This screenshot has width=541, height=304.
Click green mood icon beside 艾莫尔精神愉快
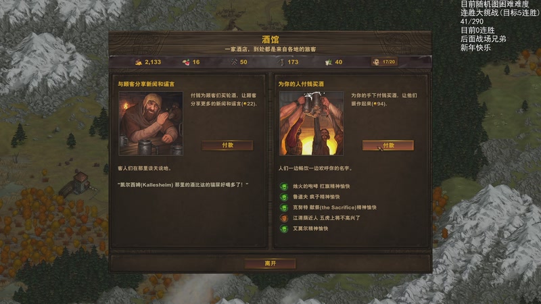[x=284, y=228]
